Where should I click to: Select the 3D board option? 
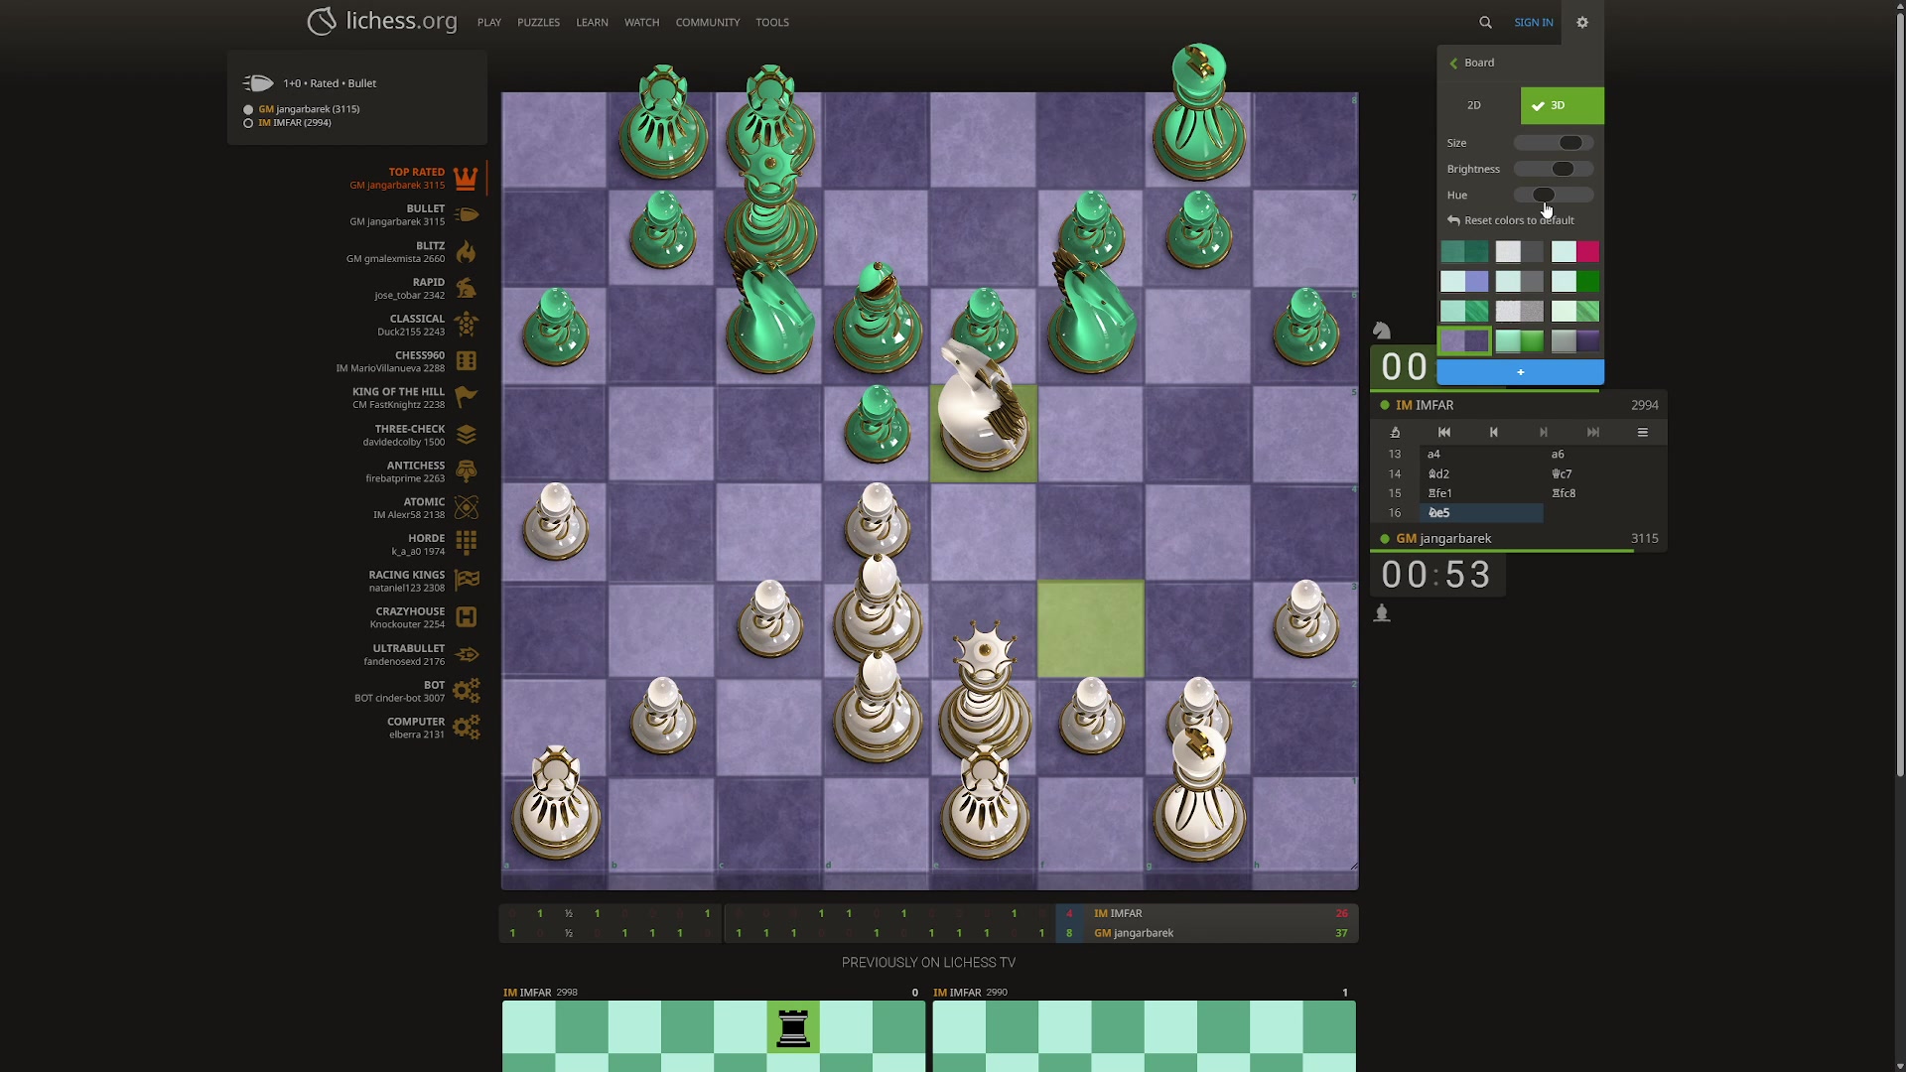1562,105
